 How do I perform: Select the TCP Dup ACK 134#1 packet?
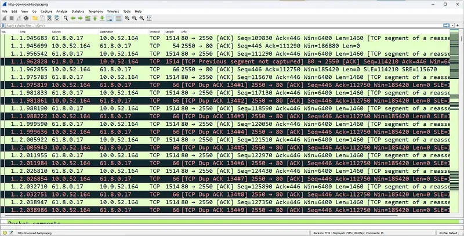(225, 85)
